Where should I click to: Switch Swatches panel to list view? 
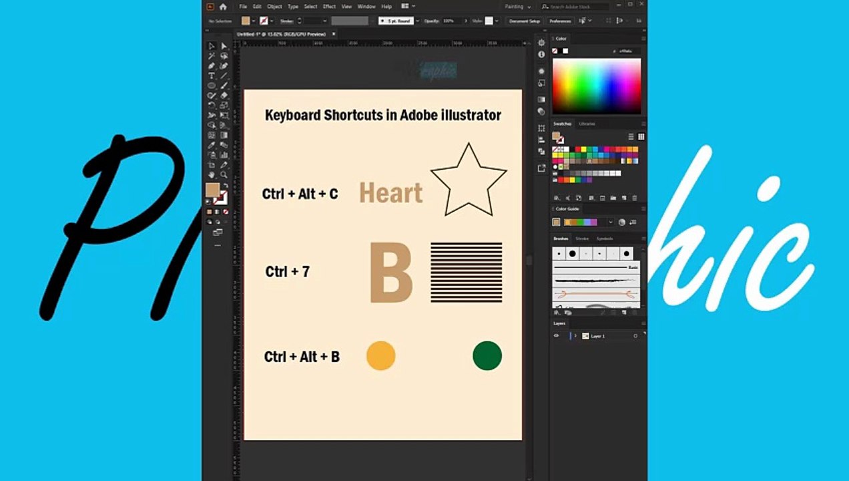click(x=631, y=137)
